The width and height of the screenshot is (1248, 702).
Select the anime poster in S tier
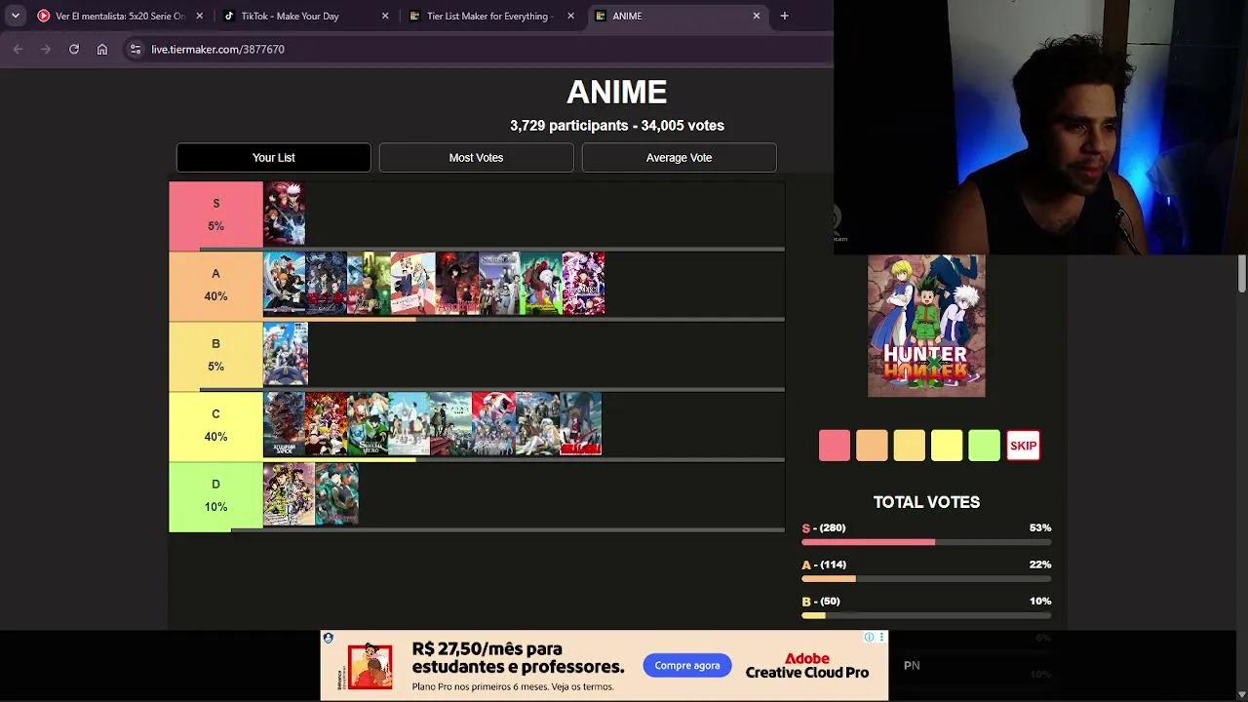(x=285, y=214)
